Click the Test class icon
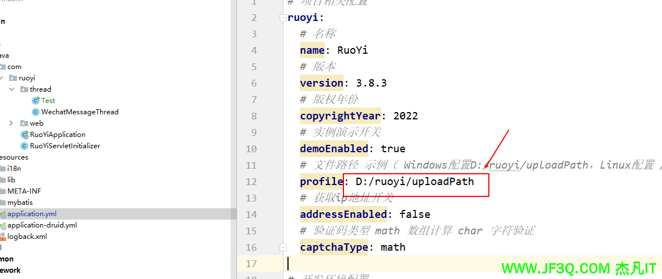Viewport: 662px width, 279px height. (36, 101)
